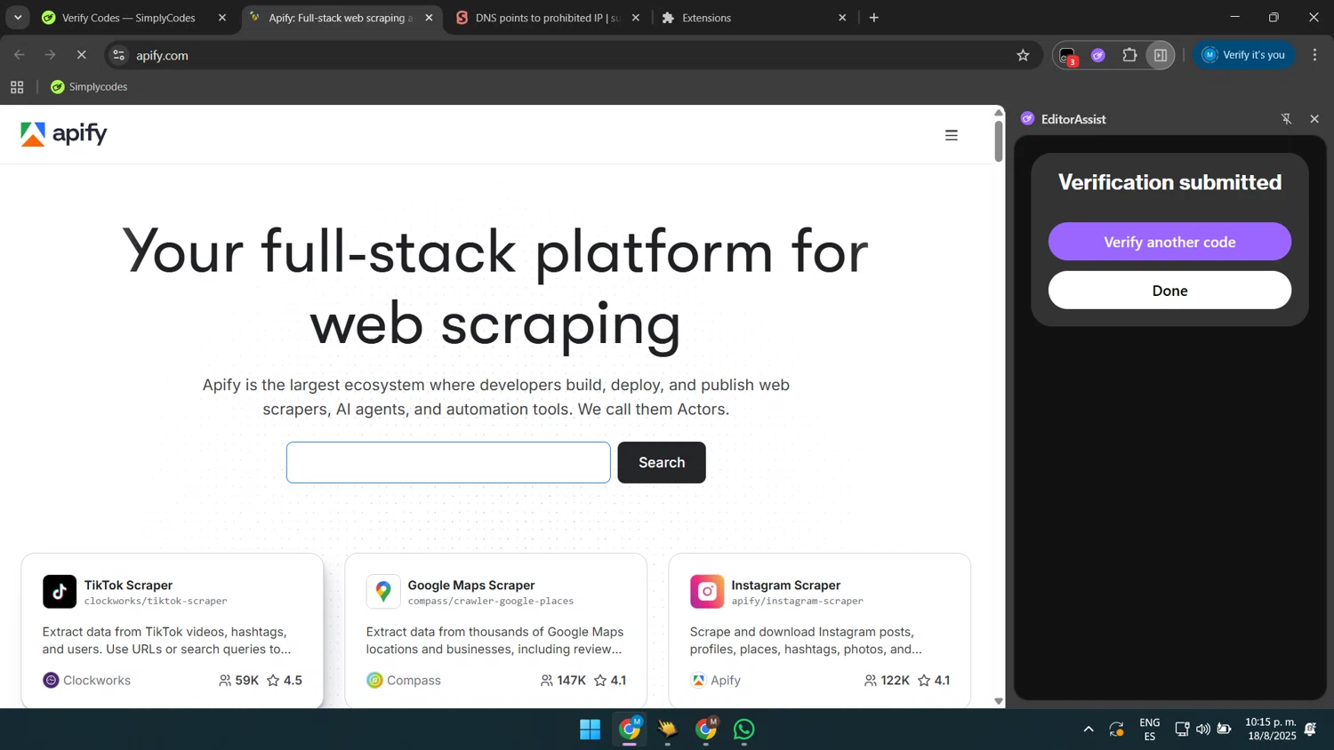Click the Apify logo in the site header

coord(64,134)
